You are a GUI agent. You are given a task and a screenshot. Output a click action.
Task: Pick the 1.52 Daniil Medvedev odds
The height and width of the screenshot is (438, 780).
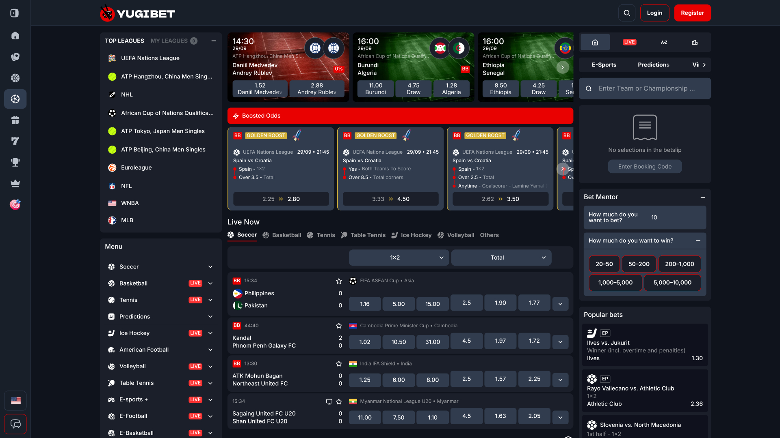pos(260,89)
